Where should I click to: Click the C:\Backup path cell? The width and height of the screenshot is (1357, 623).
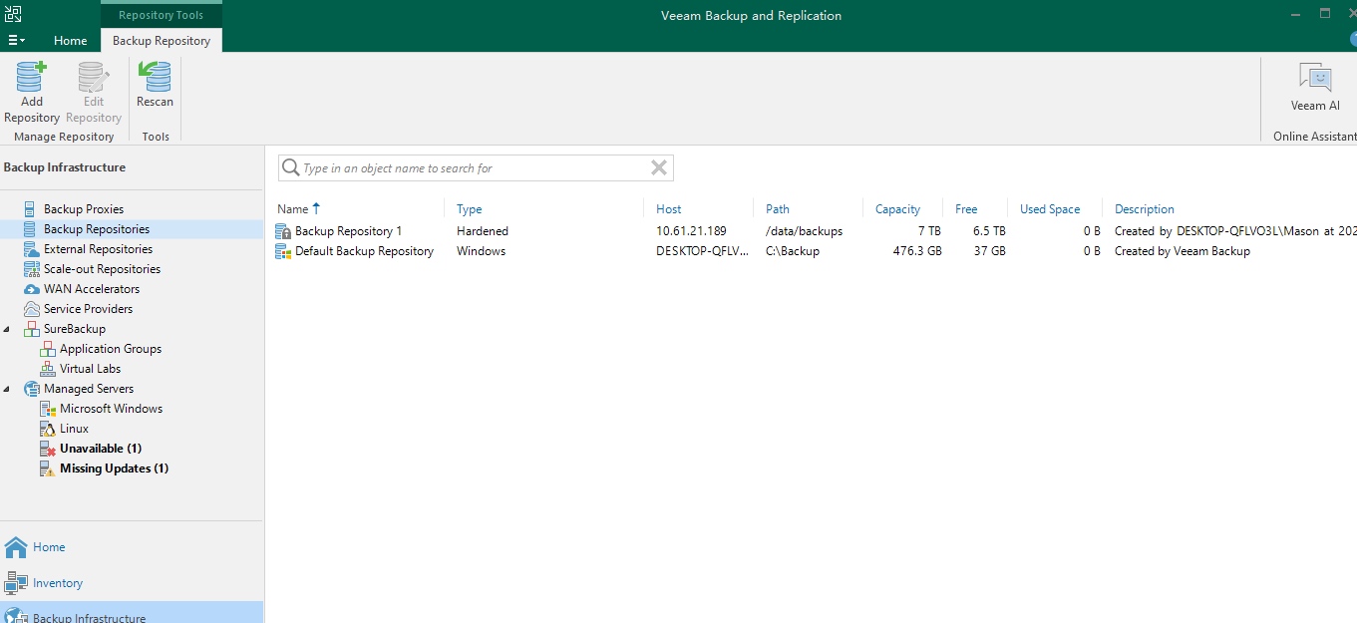click(x=793, y=251)
